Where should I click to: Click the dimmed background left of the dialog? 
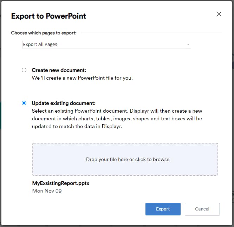[x=1, y=112]
